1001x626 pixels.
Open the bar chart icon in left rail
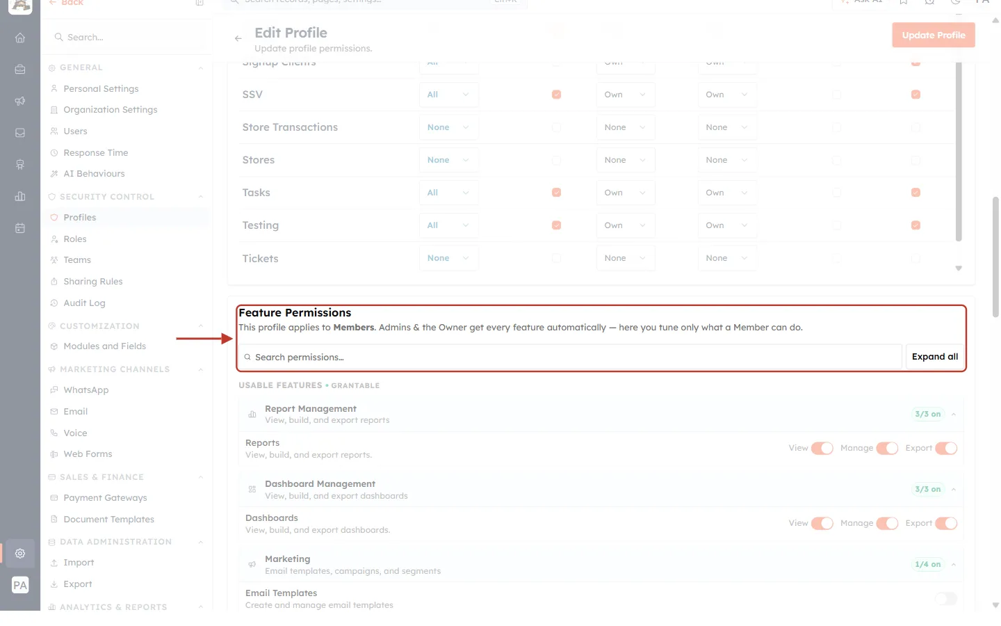[20, 196]
